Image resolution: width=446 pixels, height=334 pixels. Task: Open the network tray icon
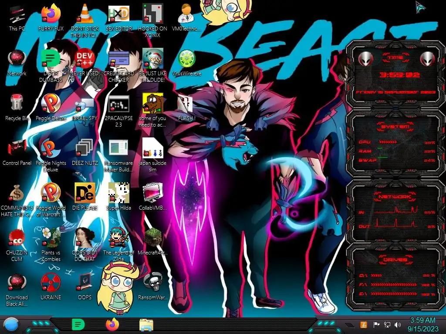click(387, 324)
